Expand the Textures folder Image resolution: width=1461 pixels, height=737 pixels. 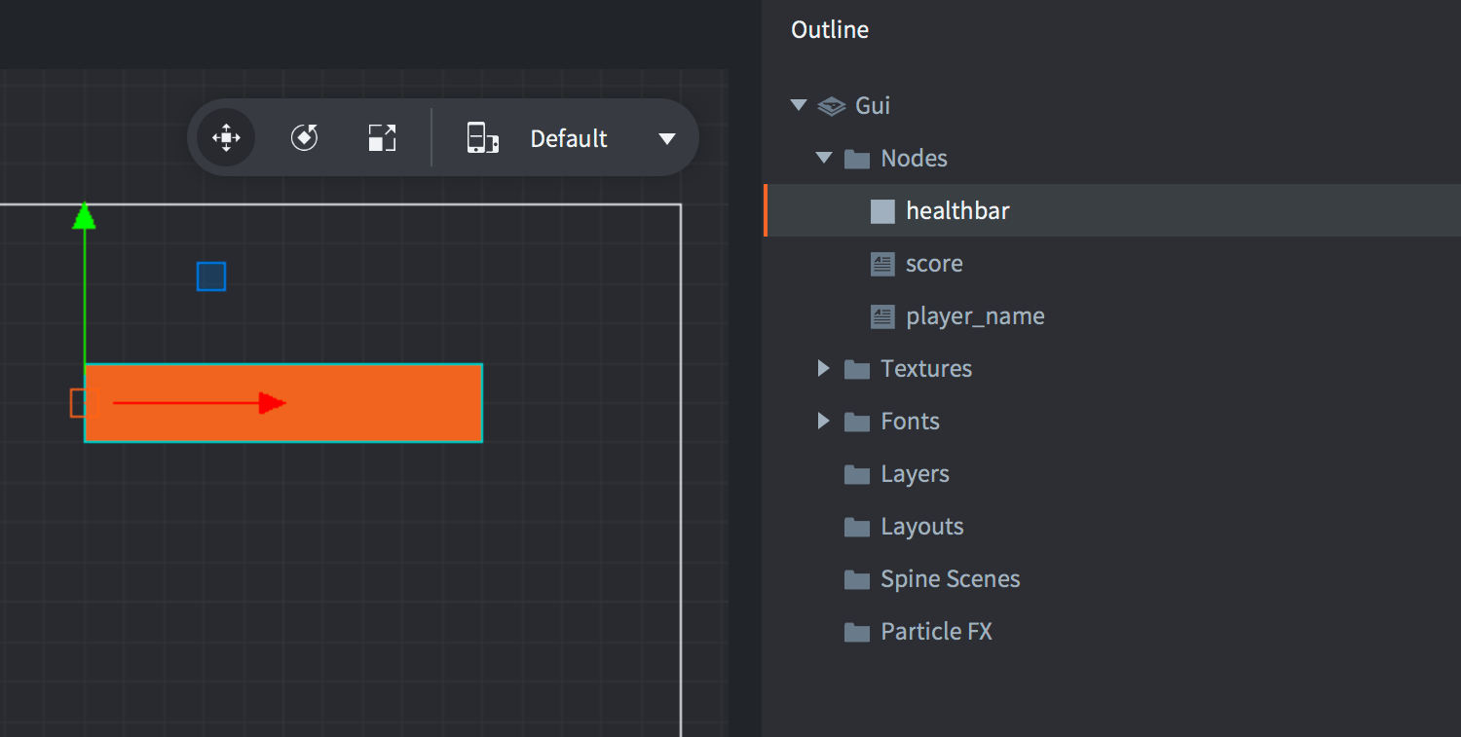824,368
